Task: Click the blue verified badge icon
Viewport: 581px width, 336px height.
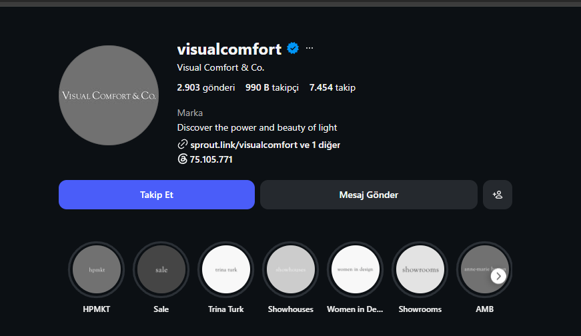Action: [293, 48]
